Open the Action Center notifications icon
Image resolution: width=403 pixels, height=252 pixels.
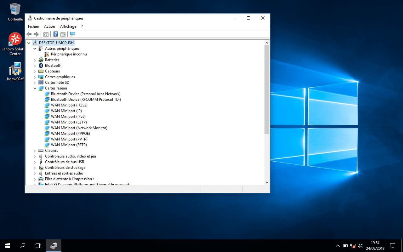click(x=393, y=246)
